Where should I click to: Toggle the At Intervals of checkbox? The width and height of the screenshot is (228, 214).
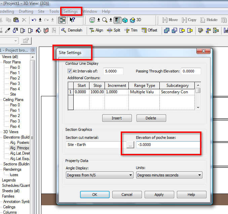click(70, 71)
